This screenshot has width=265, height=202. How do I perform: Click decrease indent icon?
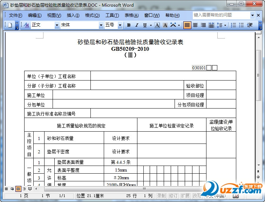(x=250, y=25)
